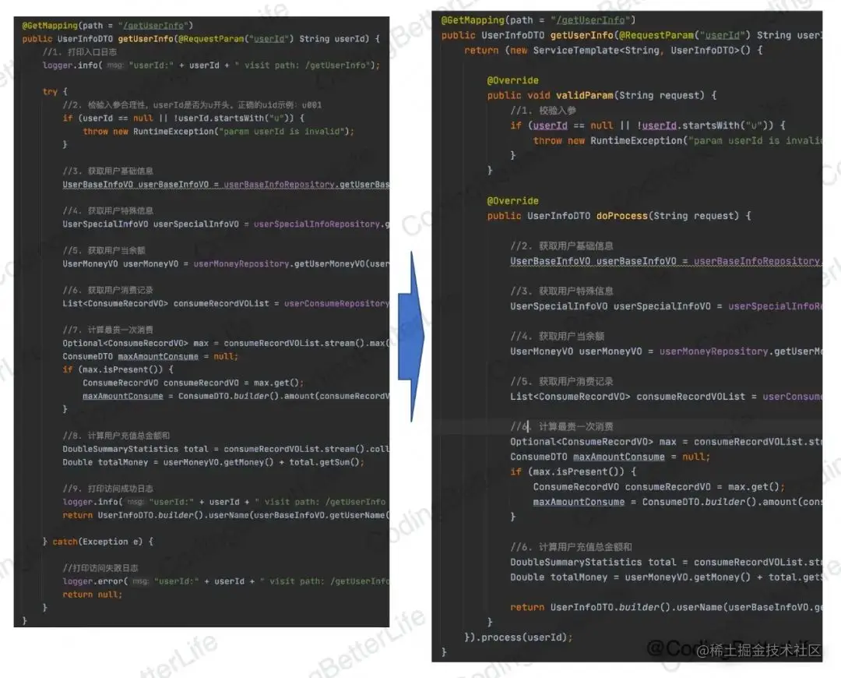Click "@Override" above the doProcess method

(x=512, y=201)
